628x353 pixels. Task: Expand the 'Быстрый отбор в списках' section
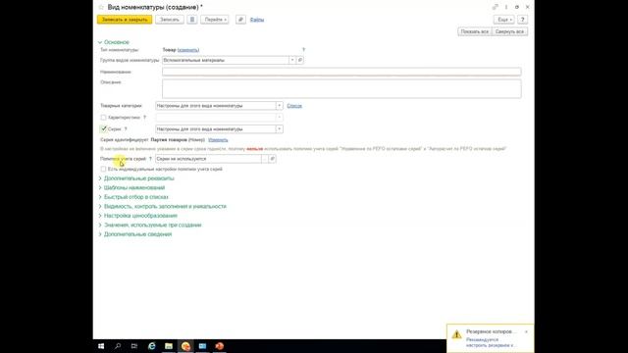[135, 197]
